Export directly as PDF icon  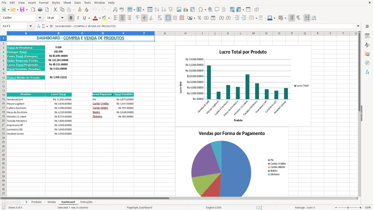pyautogui.click(x=33, y=10)
